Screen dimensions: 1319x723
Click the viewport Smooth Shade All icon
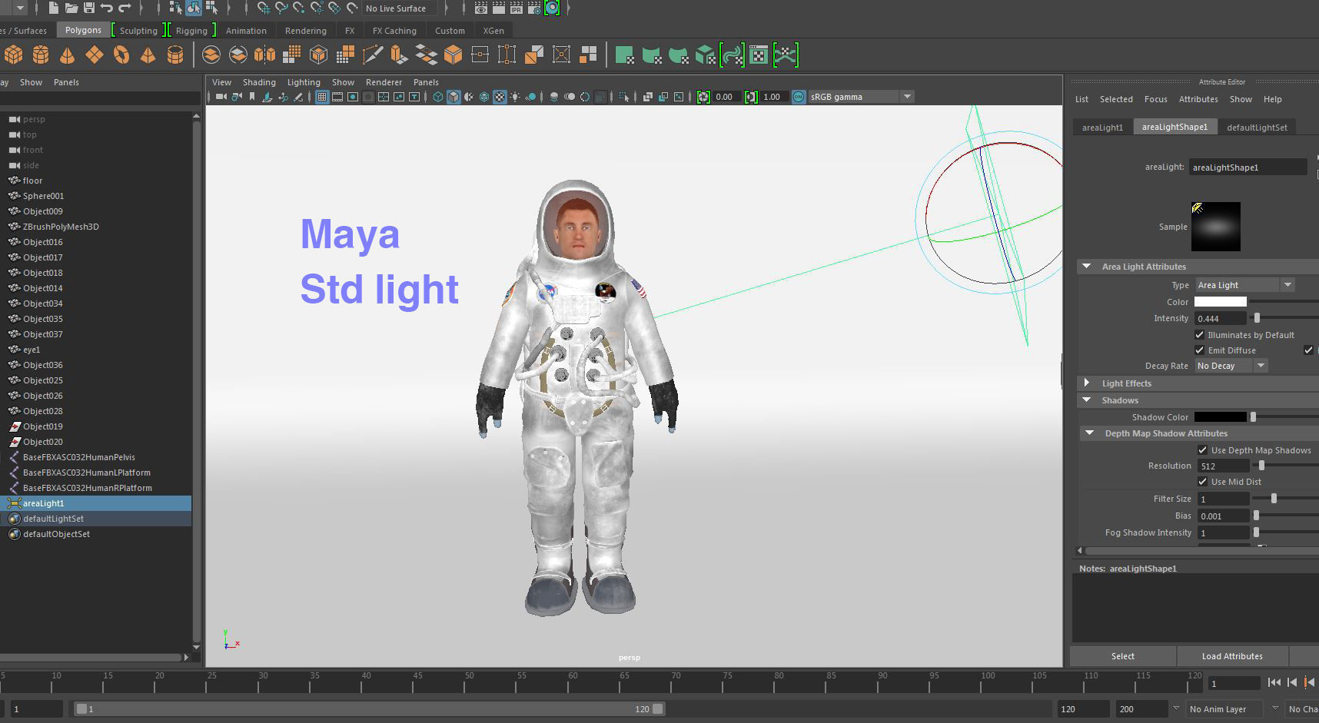point(454,97)
